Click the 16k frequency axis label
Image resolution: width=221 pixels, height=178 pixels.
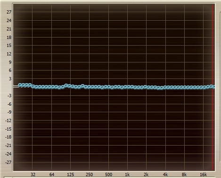203,174
